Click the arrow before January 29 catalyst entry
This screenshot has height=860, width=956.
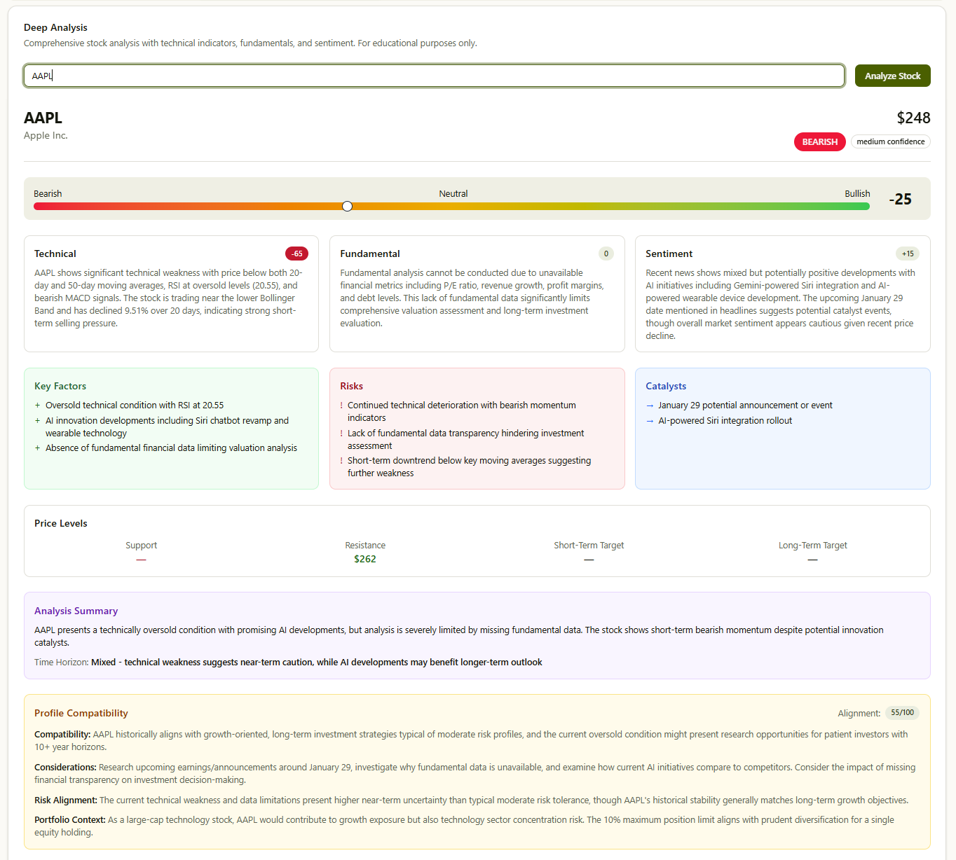tap(650, 405)
